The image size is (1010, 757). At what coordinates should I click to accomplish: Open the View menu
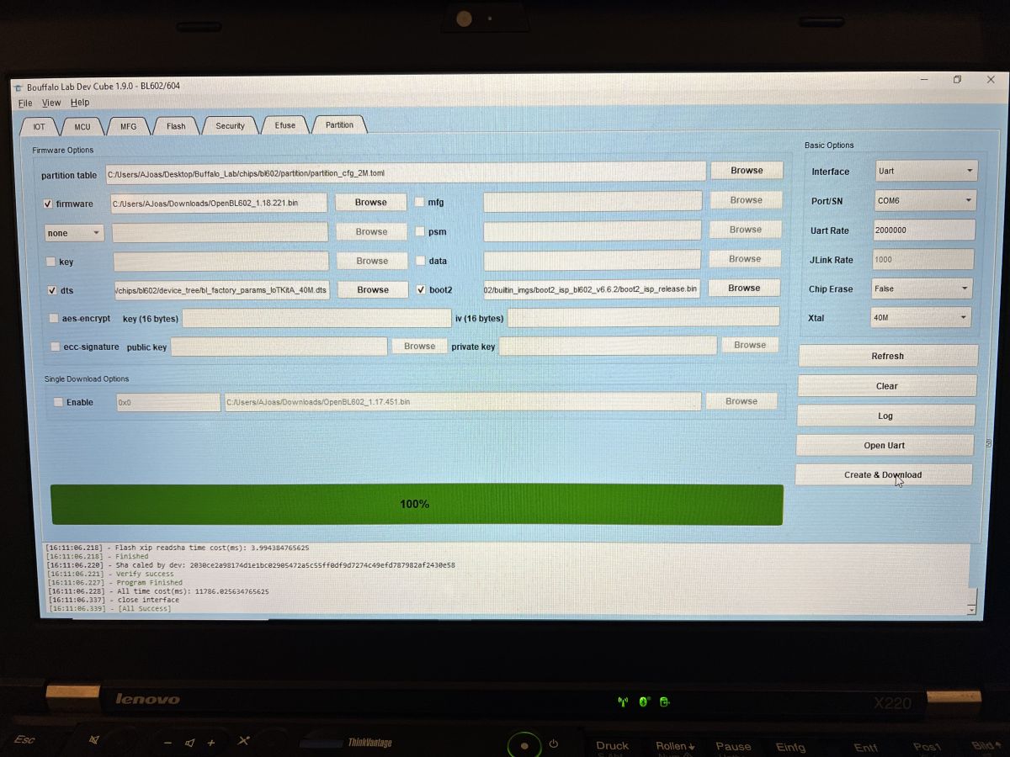[51, 103]
